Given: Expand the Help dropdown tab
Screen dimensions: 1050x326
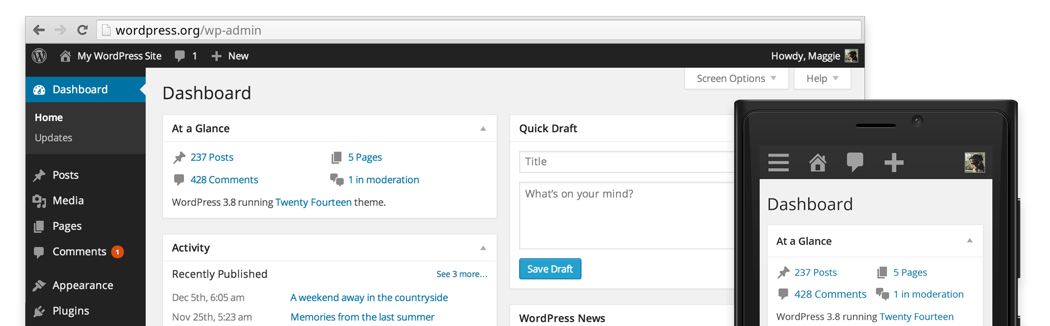Looking at the screenshot, I should click(x=822, y=78).
